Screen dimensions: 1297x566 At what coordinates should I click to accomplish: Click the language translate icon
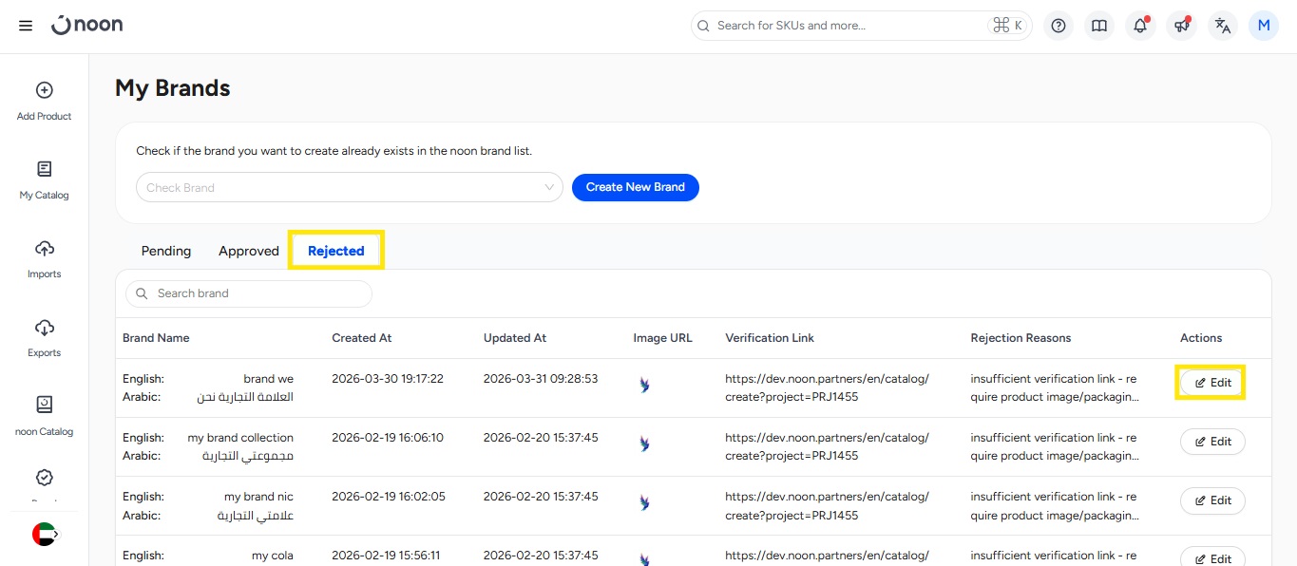tap(1223, 26)
